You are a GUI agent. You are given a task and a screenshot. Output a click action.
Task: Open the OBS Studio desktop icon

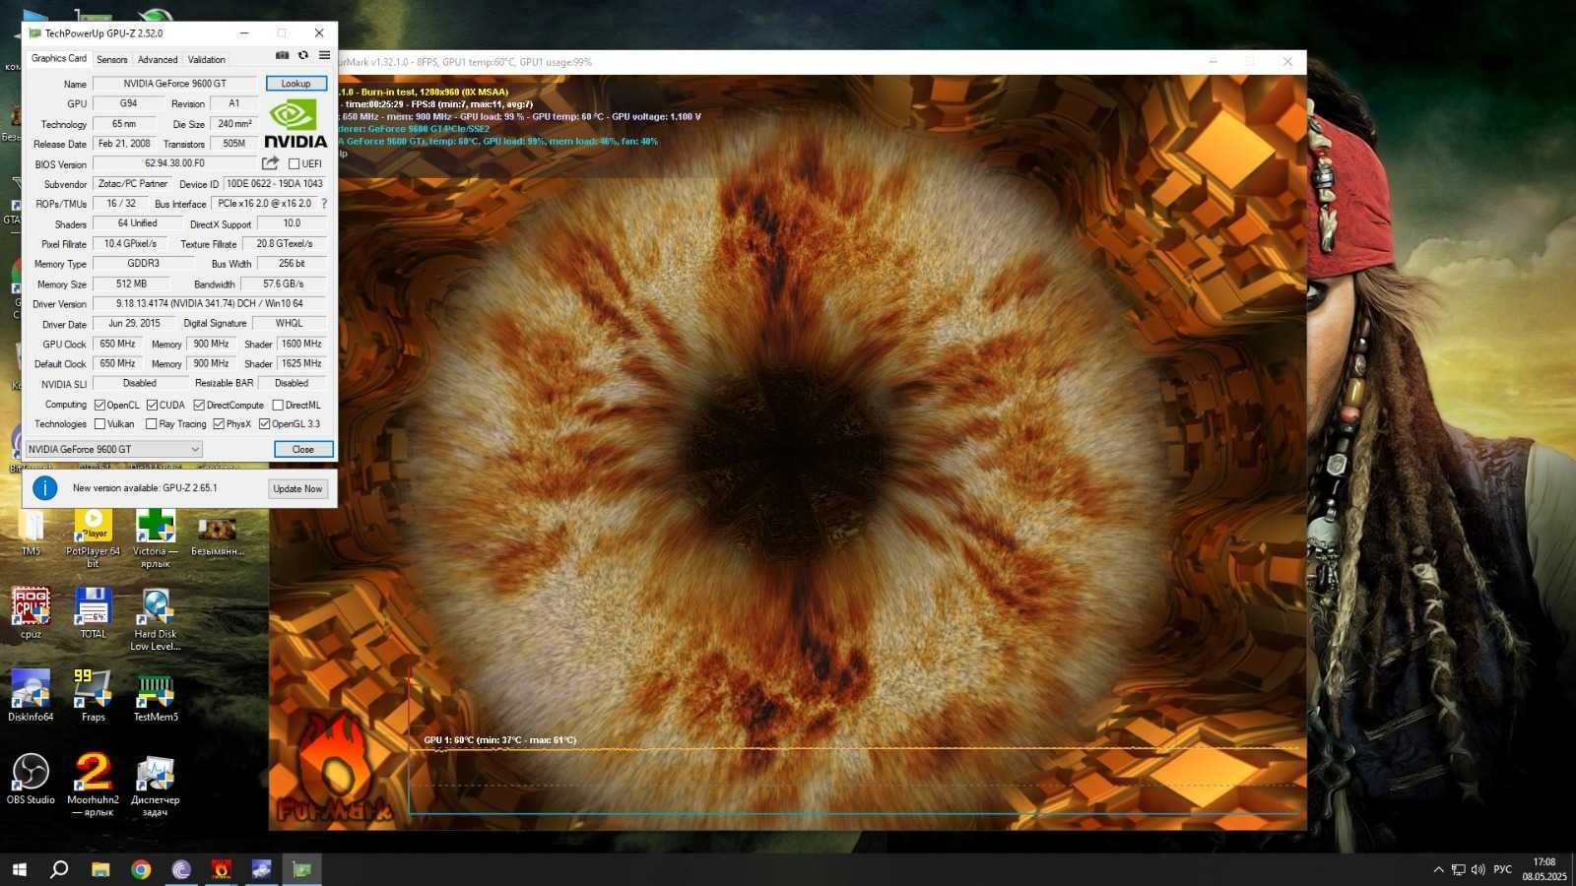click(31, 779)
